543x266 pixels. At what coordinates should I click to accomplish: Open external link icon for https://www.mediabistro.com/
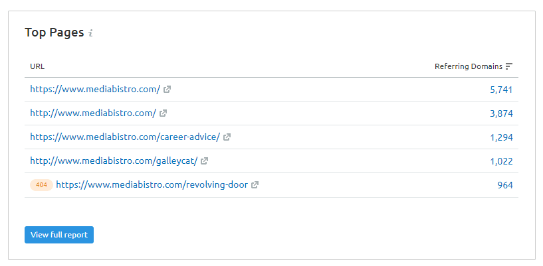click(x=167, y=90)
